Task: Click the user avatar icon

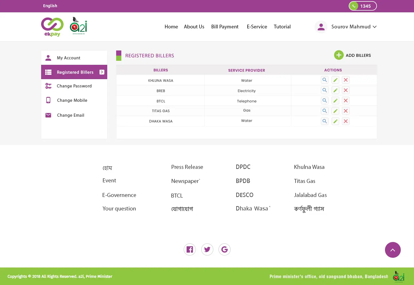Action: click(x=321, y=27)
